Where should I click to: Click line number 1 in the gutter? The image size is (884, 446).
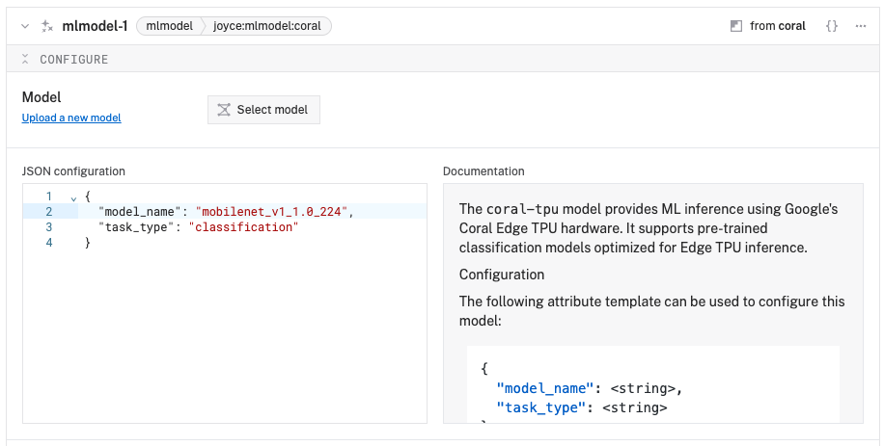(49, 197)
